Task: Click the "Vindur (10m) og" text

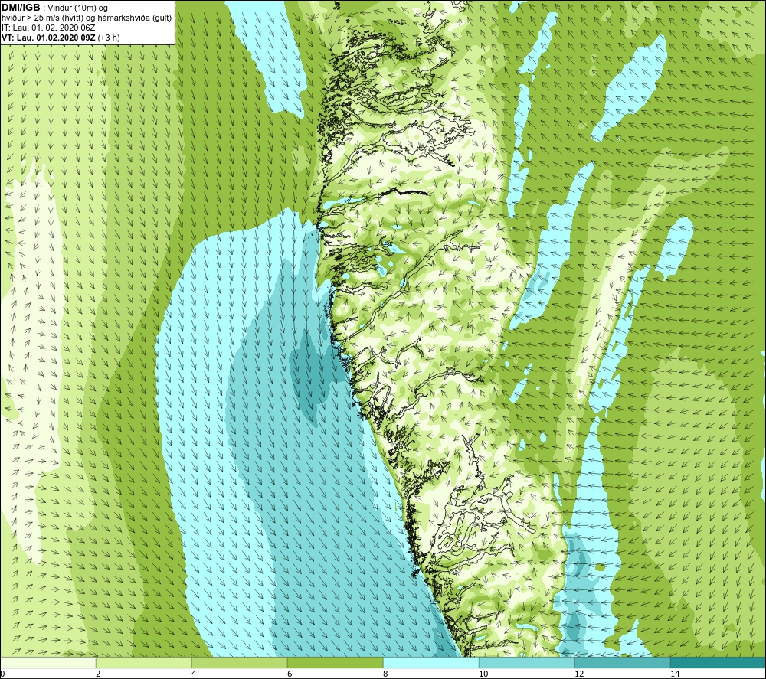Action: click(x=78, y=8)
